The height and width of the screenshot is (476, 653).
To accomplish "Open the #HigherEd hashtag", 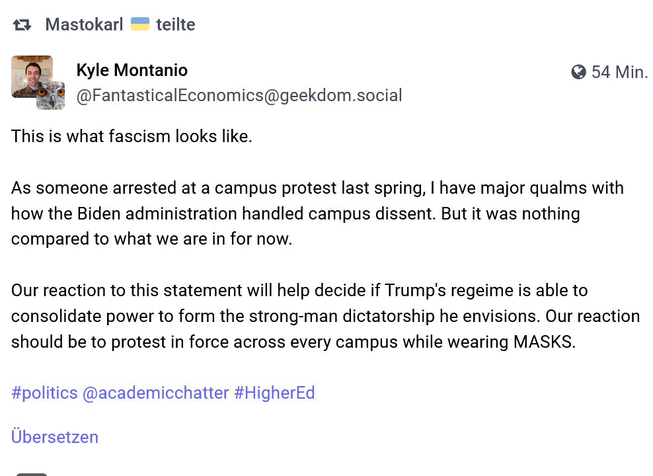I will pos(274,393).
